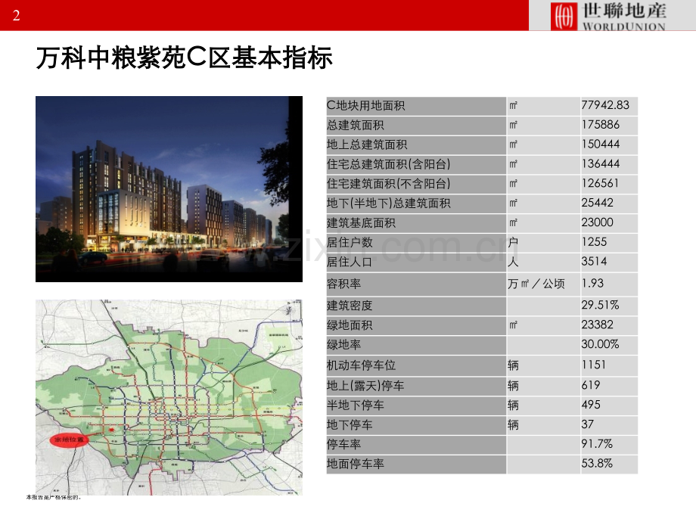The width and height of the screenshot is (696, 522).
Task: Select the unit cell 万㎡/公顷
Action: pyautogui.click(x=543, y=284)
